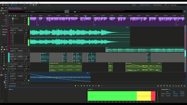Select the Radio Production workspace

[x=157, y=5]
